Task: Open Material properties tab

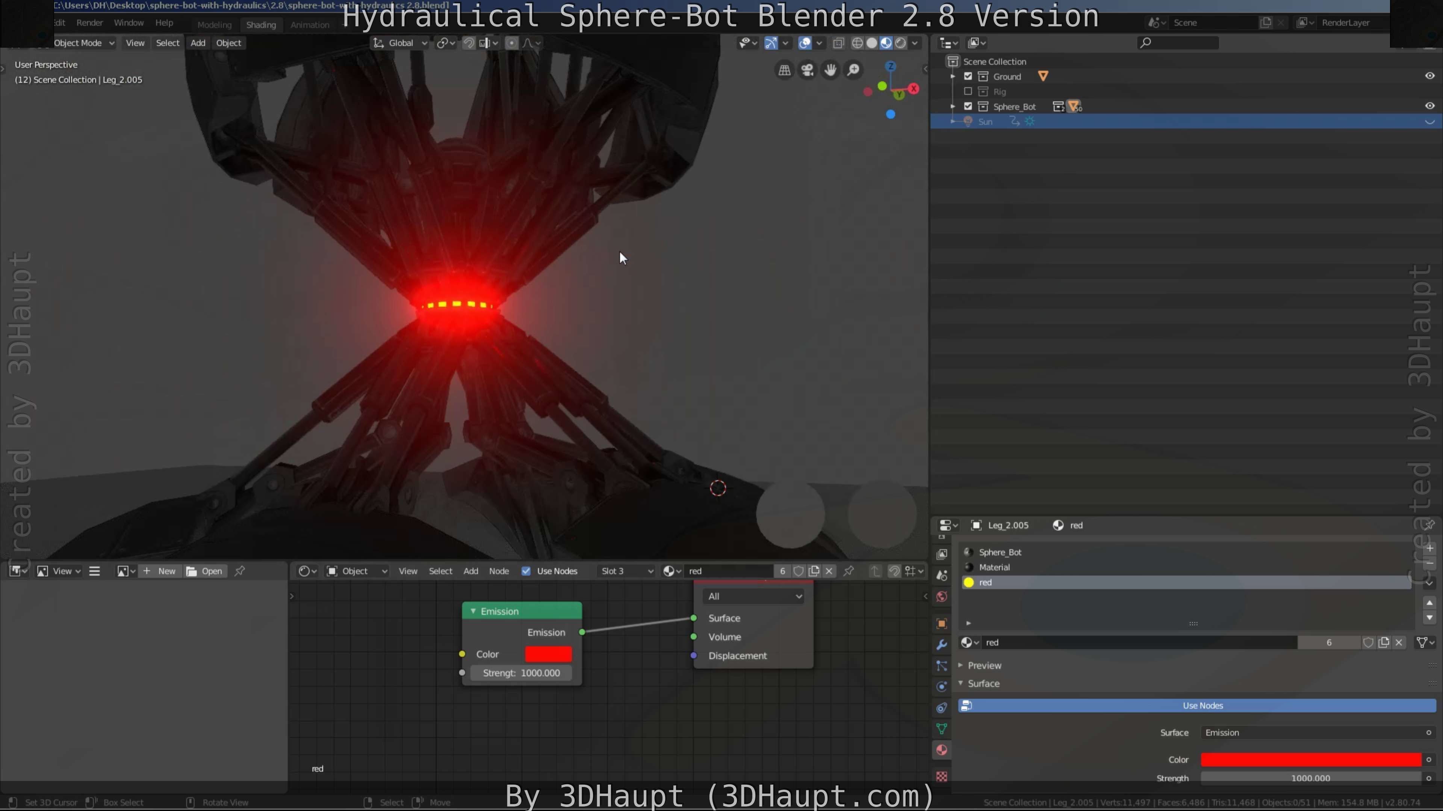Action: tap(942, 750)
